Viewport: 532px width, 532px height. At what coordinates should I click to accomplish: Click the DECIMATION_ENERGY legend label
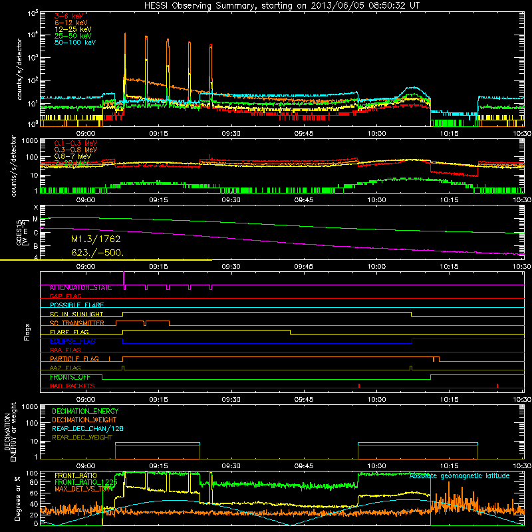point(85,411)
